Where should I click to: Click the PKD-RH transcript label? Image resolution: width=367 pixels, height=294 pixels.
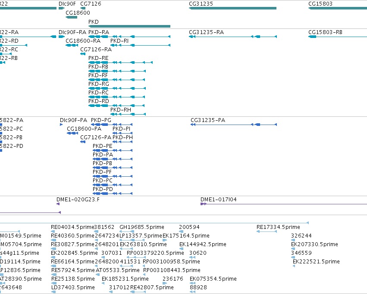coord(121,109)
